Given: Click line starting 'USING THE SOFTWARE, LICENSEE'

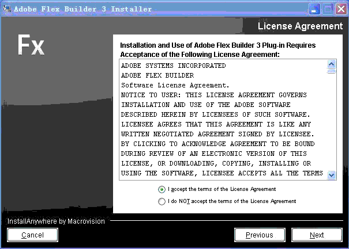Looking at the screenshot, I should [x=222, y=173].
